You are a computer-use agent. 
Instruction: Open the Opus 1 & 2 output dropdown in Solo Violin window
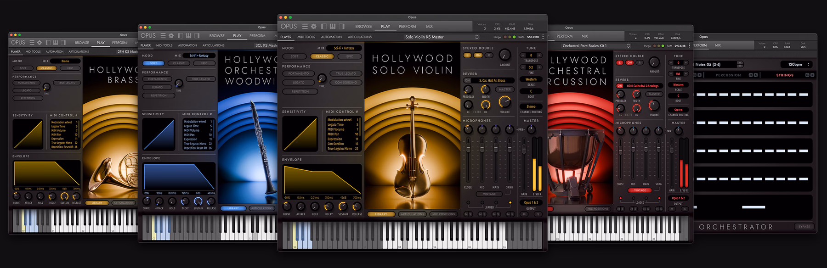coord(531,202)
